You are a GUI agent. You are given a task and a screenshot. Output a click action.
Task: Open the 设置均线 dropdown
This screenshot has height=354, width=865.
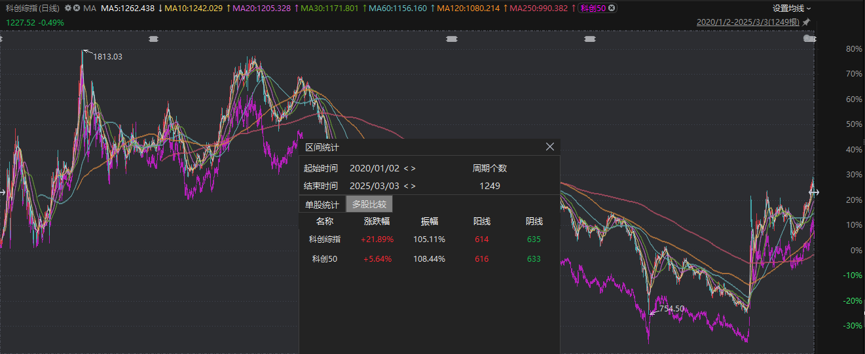point(792,9)
